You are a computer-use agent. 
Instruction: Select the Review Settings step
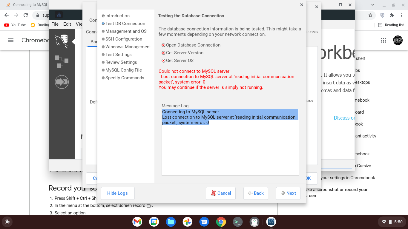tap(119, 62)
